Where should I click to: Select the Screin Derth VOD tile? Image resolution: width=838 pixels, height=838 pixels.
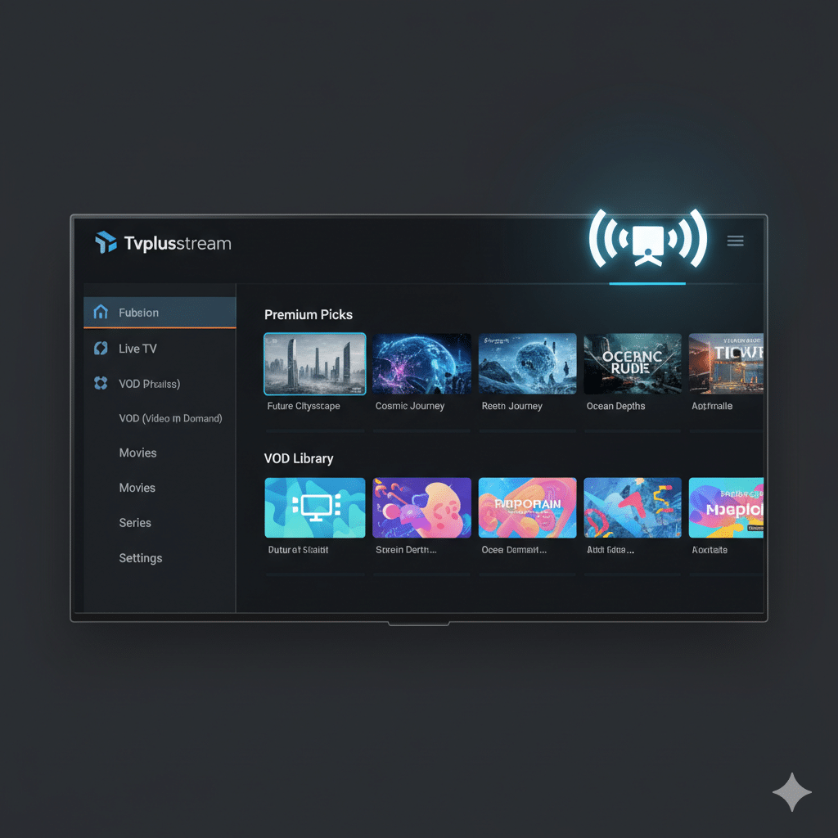[421, 507]
